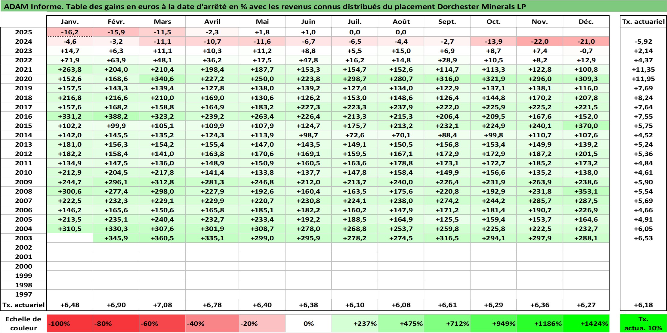
Task: Click the +72,6 value in July 2014
Action: coord(355,135)
